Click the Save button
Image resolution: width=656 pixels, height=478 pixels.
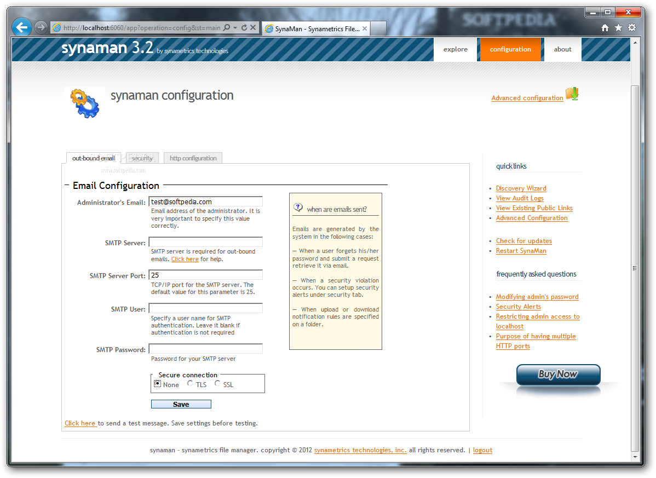point(181,404)
